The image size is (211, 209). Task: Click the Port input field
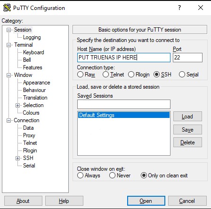pos(187,58)
